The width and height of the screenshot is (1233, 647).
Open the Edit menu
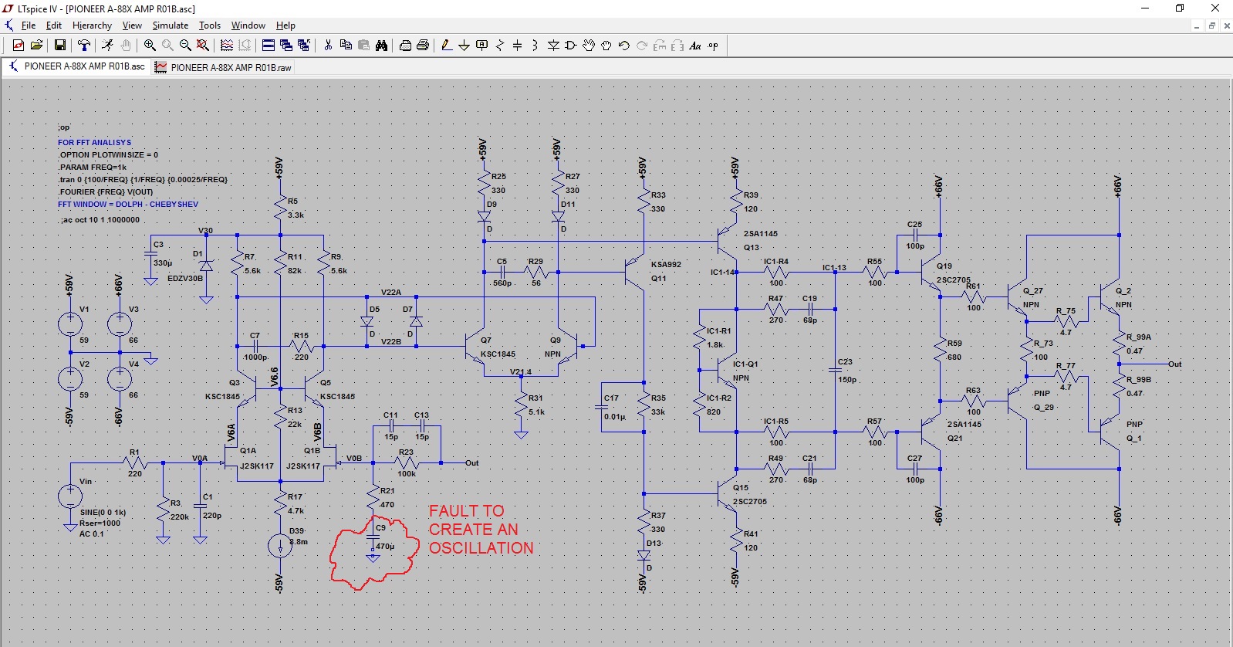tap(54, 25)
